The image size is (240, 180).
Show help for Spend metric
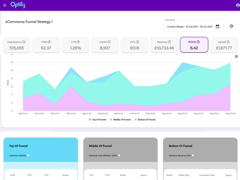228,42
